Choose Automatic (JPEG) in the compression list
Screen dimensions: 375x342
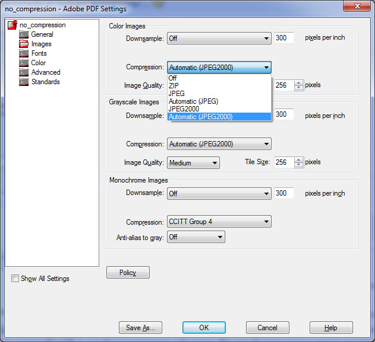click(219, 101)
